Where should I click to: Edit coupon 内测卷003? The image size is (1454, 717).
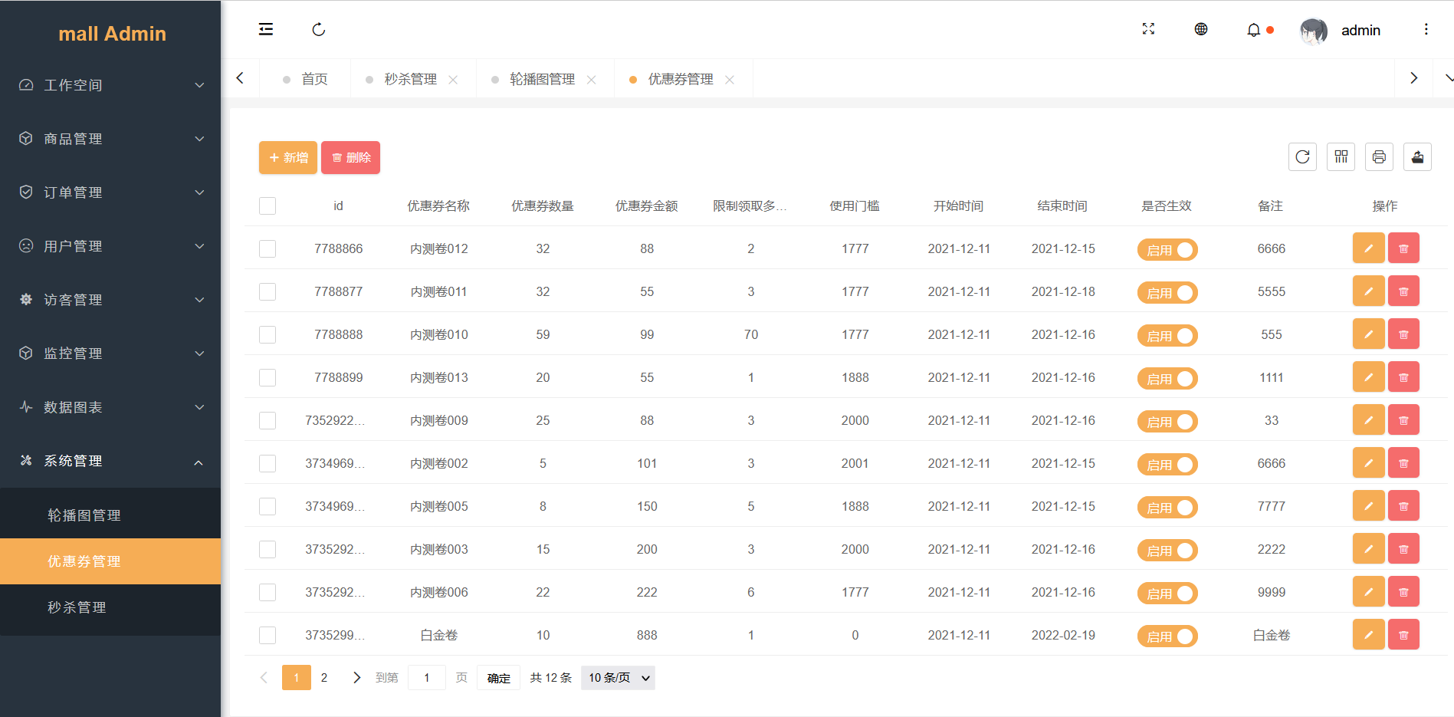click(1369, 548)
